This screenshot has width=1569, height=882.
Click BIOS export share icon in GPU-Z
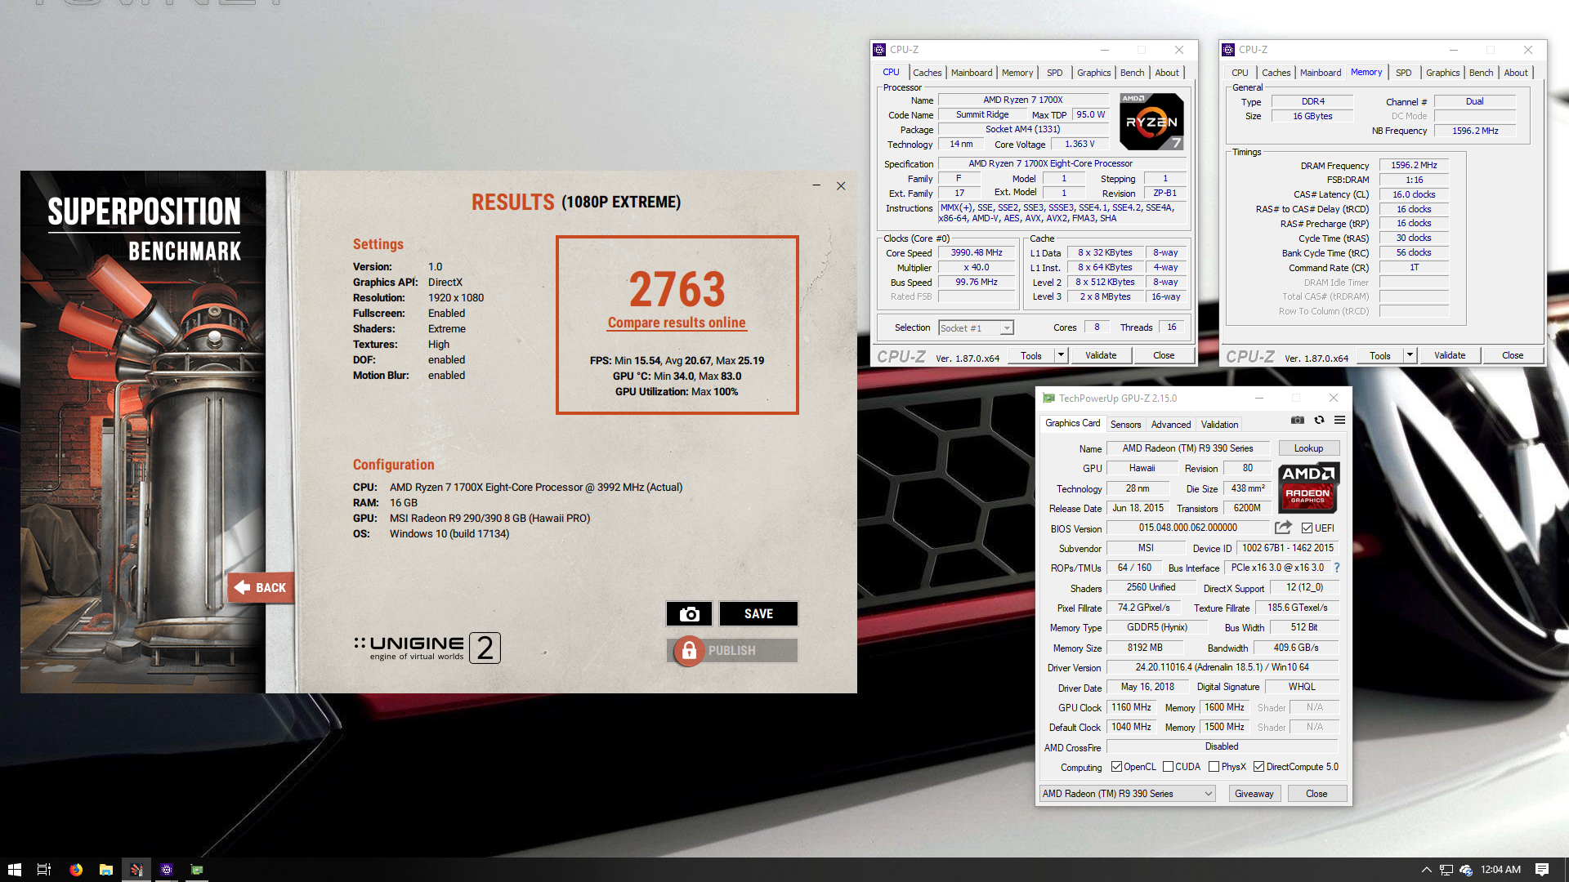click(x=1283, y=528)
